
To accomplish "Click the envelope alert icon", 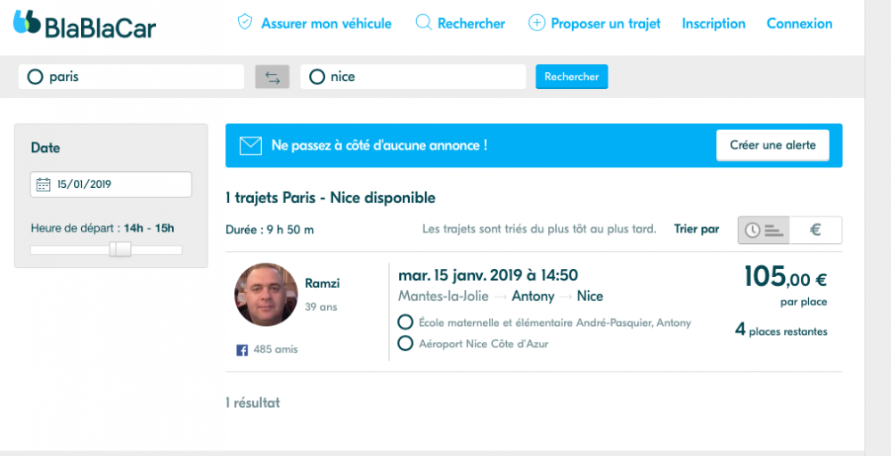I will pyautogui.click(x=250, y=145).
